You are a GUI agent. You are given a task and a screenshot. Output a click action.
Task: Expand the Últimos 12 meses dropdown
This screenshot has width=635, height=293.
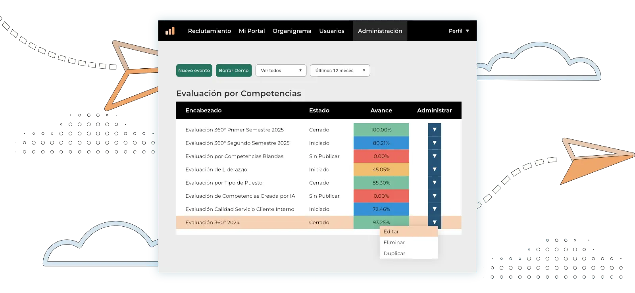coord(340,71)
